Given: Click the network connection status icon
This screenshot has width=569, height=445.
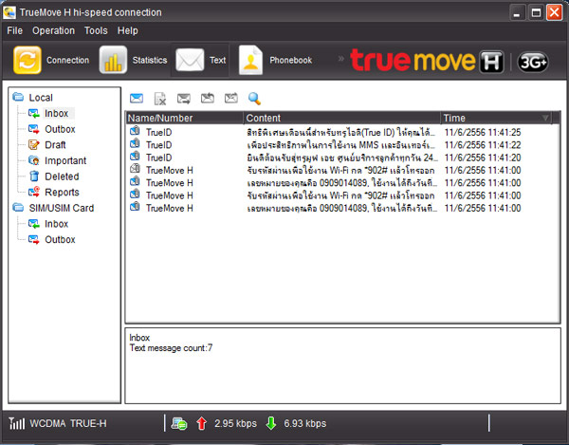Looking at the screenshot, I should tap(179, 423).
